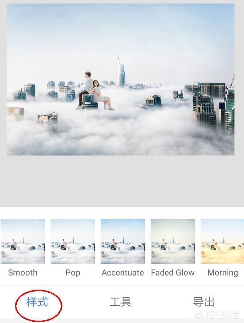The width and height of the screenshot is (244, 323).
Task: Tap the Accentuate text label
Action: [123, 272]
